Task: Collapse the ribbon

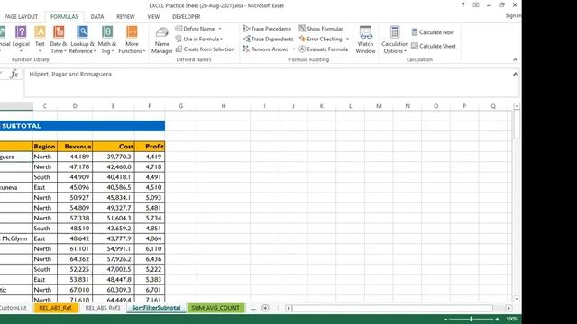Action: (x=515, y=60)
